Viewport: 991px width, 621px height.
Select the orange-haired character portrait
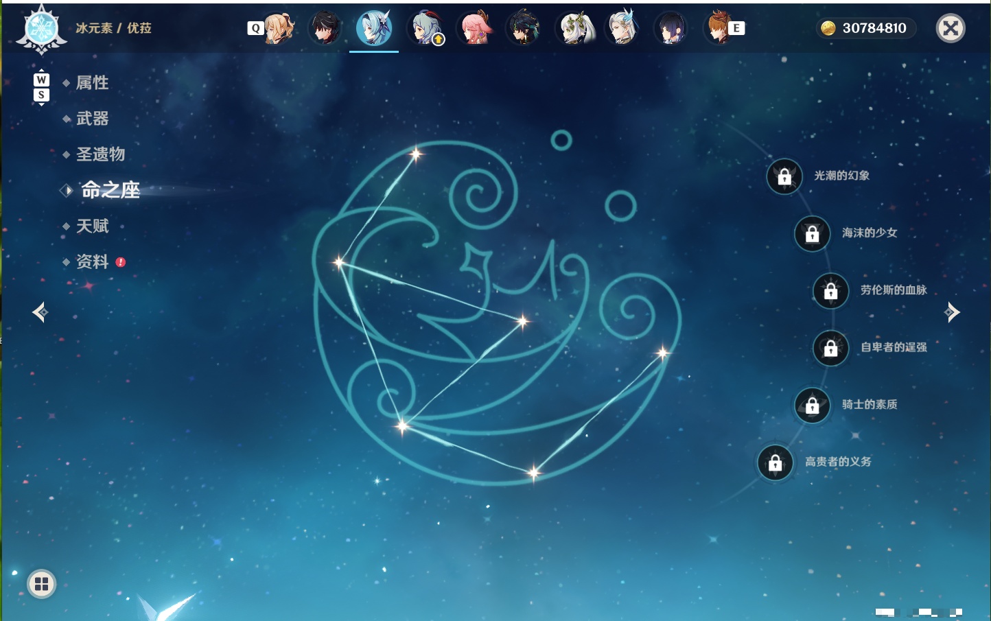[x=718, y=28]
